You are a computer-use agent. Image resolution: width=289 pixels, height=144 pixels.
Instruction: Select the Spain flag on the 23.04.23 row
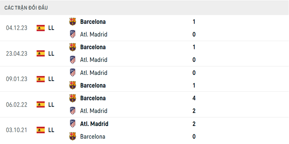click(40, 53)
